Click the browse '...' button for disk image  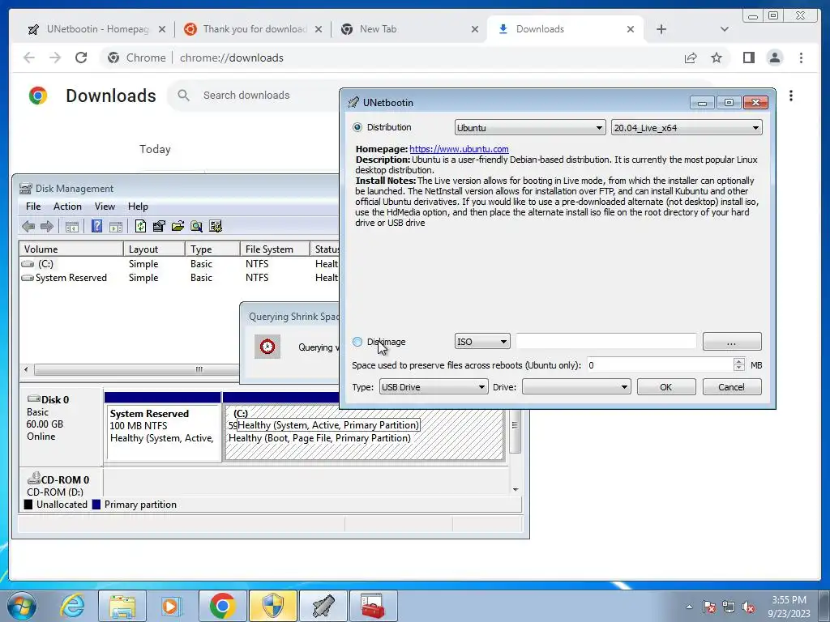point(732,343)
